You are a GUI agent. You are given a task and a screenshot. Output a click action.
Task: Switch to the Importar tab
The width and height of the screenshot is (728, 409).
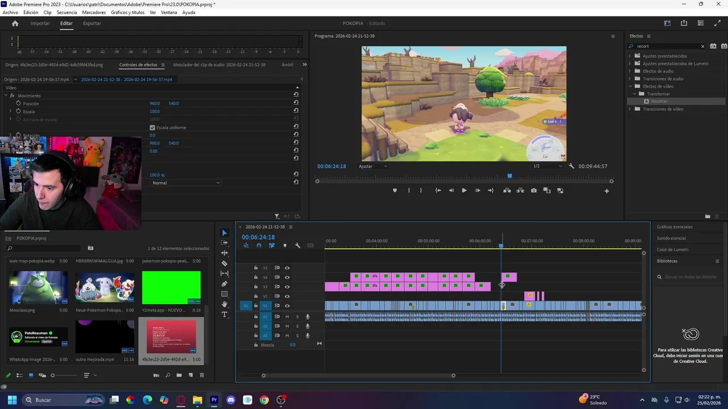tap(40, 23)
